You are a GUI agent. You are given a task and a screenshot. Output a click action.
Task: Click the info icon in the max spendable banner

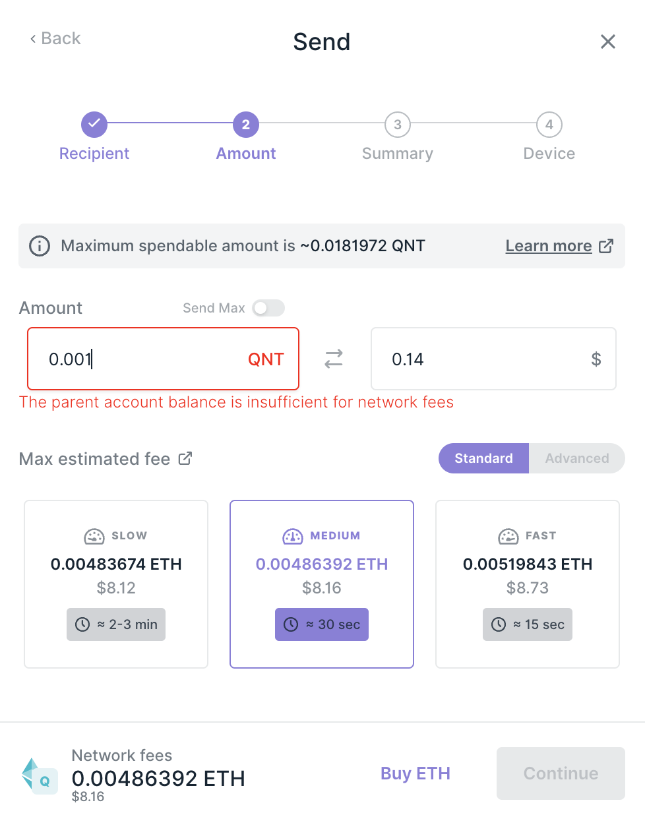point(40,246)
